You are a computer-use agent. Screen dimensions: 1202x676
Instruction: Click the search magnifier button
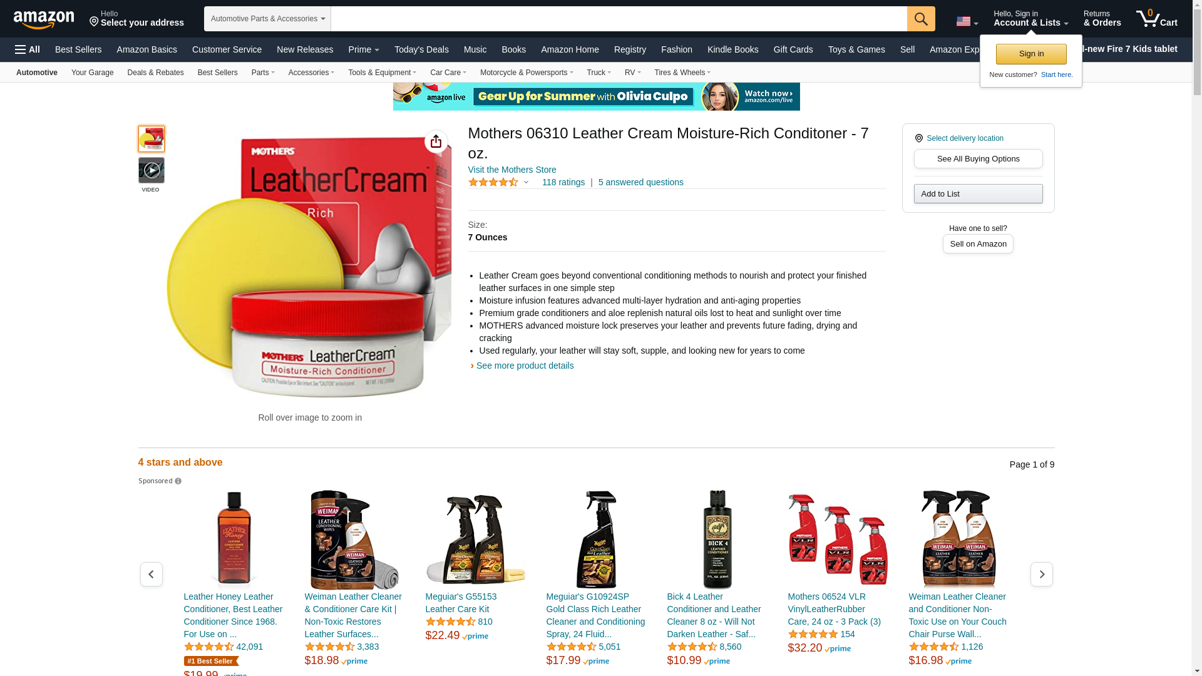[921, 19]
